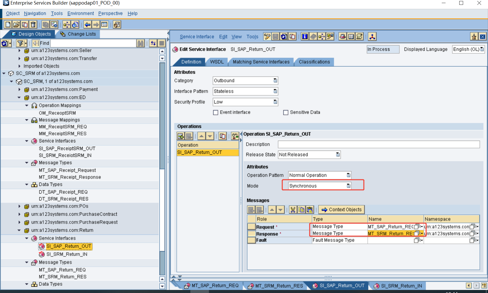Create a new object from main toolbar

coord(8,25)
